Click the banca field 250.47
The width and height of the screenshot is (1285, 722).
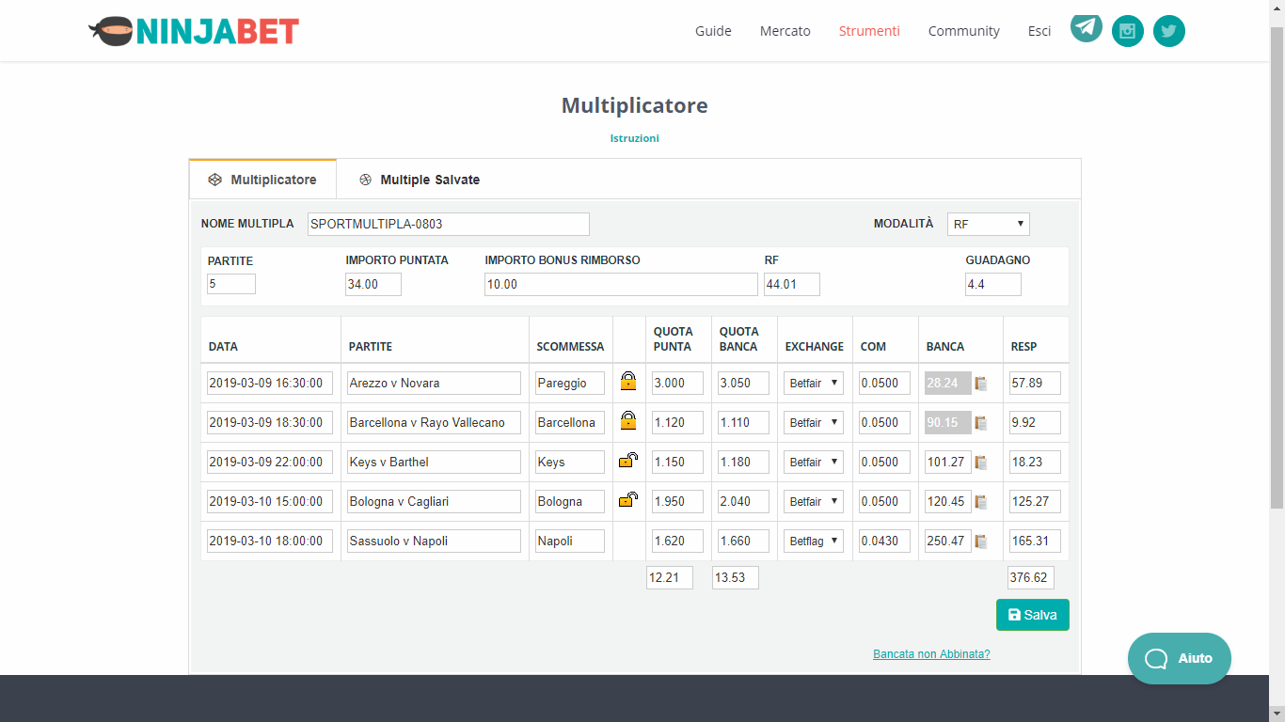click(948, 541)
